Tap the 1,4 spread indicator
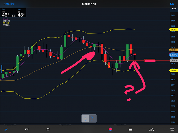Image resolution: width=178 pixels, height=133 pixels. 13,16
